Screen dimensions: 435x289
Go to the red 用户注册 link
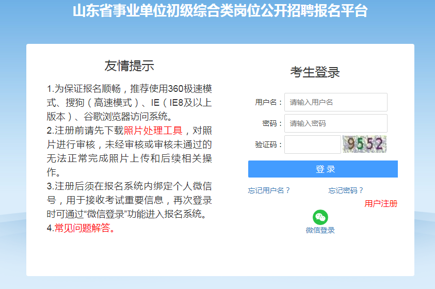(381, 203)
